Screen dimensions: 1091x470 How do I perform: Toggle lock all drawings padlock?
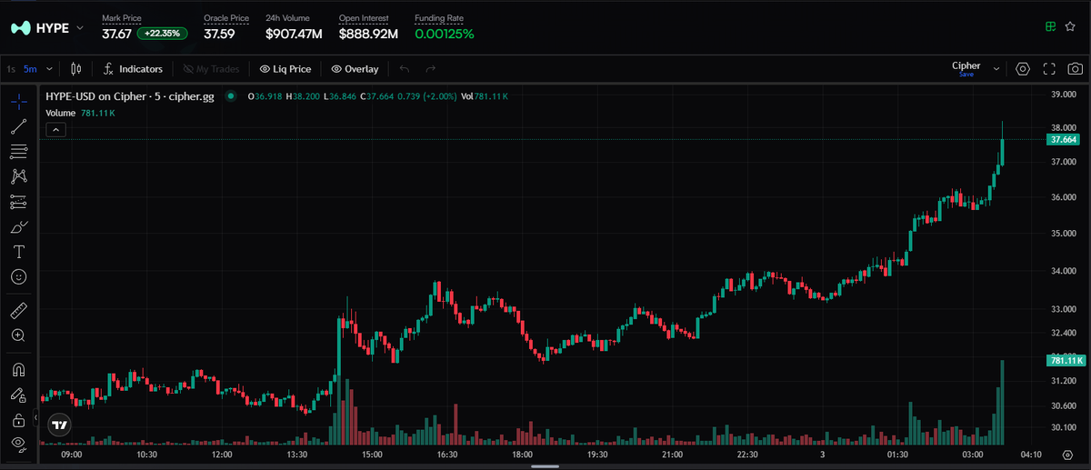(x=18, y=420)
